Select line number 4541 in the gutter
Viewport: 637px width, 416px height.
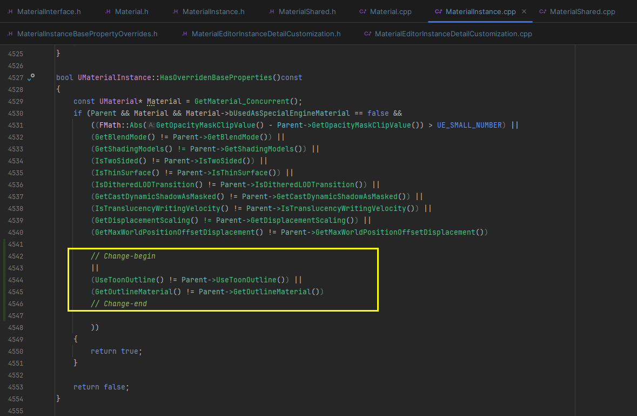click(17, 244)
